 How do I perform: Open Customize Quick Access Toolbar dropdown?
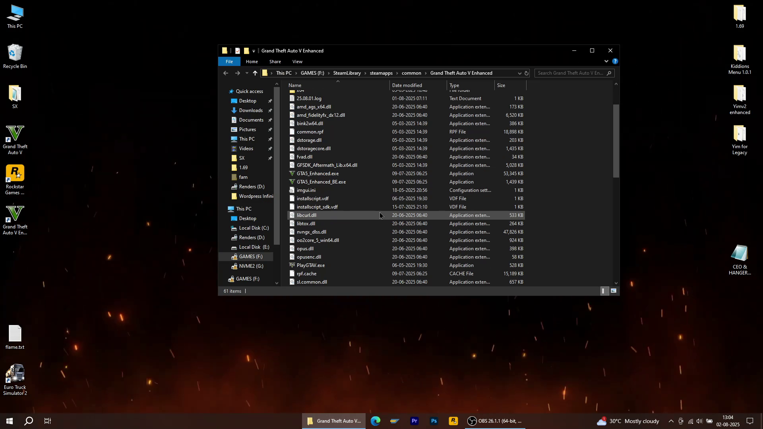tap(254, 51)
